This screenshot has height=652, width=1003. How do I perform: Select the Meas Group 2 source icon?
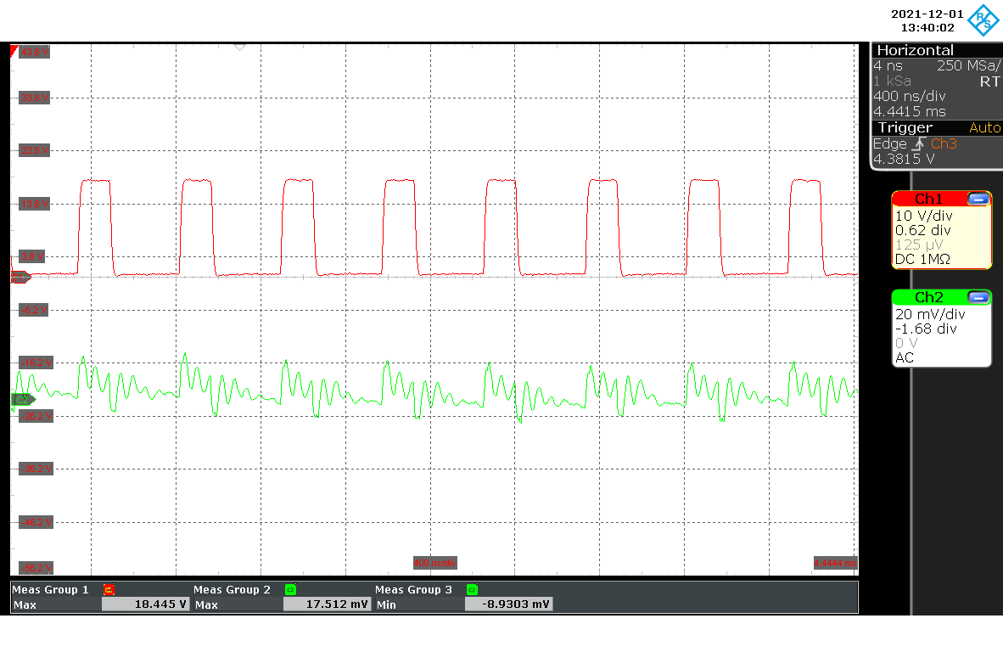(x=289, y=589)
